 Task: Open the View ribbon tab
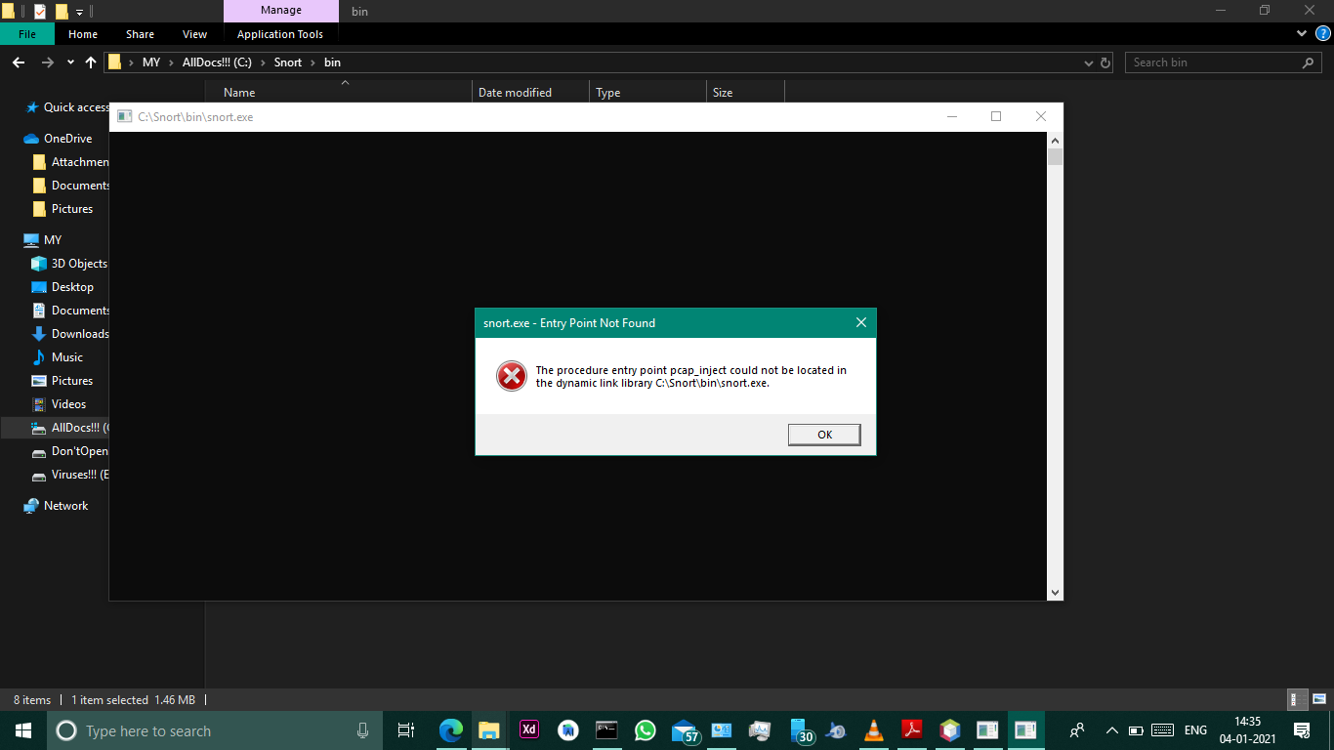coord(194,34)
